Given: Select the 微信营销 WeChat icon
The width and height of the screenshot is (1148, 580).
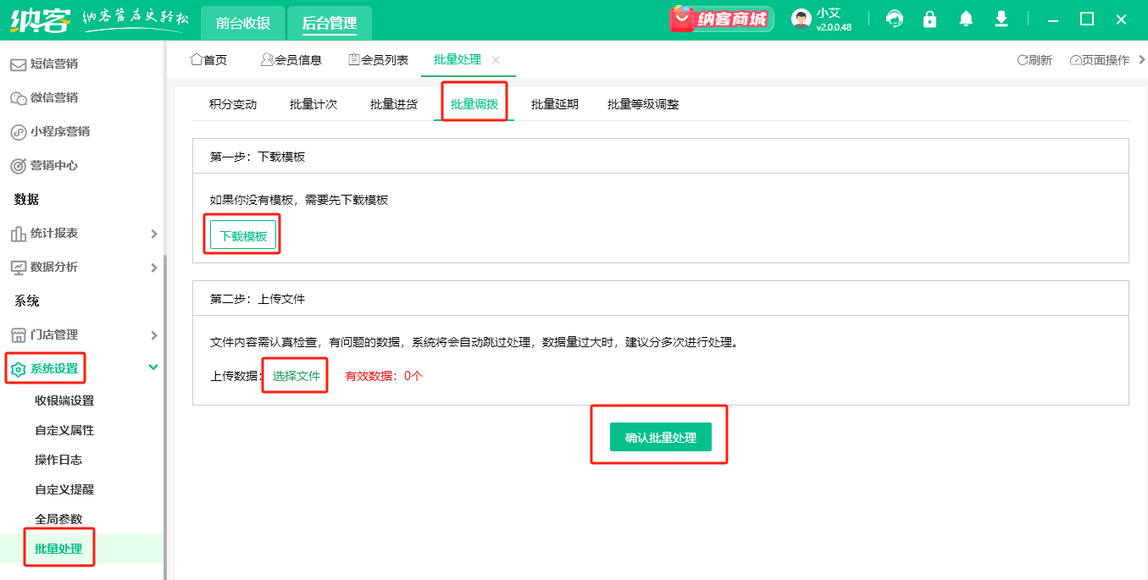Looking at the screenshot, I should 19,97.
